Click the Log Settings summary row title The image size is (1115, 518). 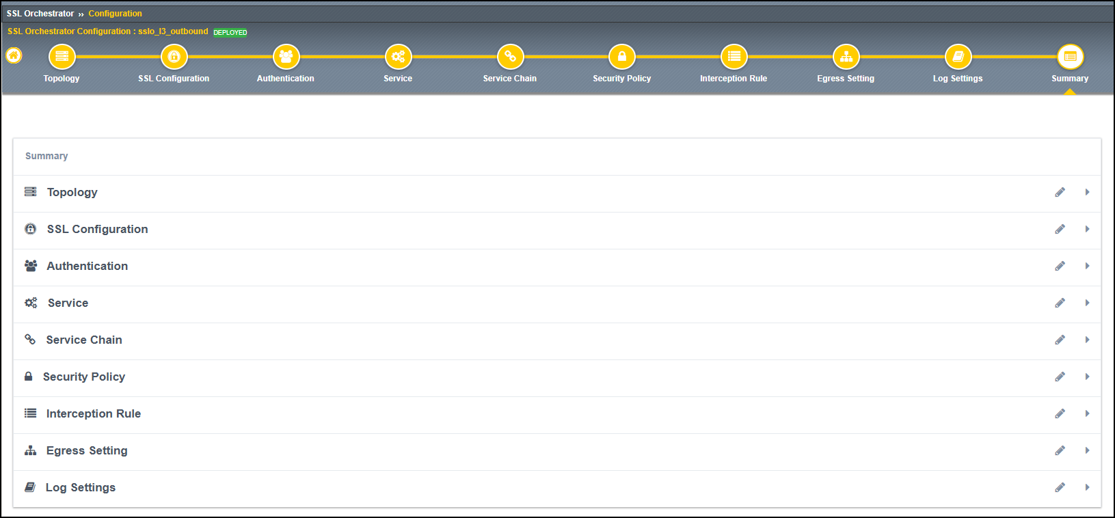click(81, 487)
